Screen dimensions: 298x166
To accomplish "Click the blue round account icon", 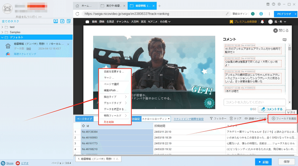I will tap(261, 14).
